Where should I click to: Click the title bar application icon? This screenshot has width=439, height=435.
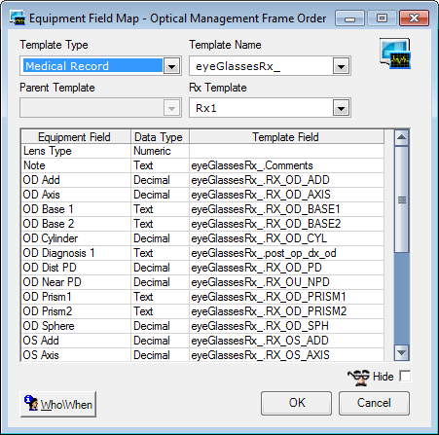18,18
